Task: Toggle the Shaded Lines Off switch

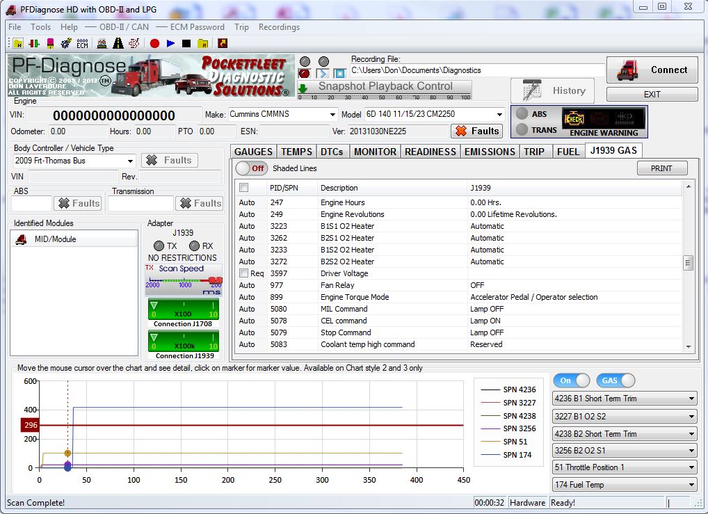Action: [252, 168]
